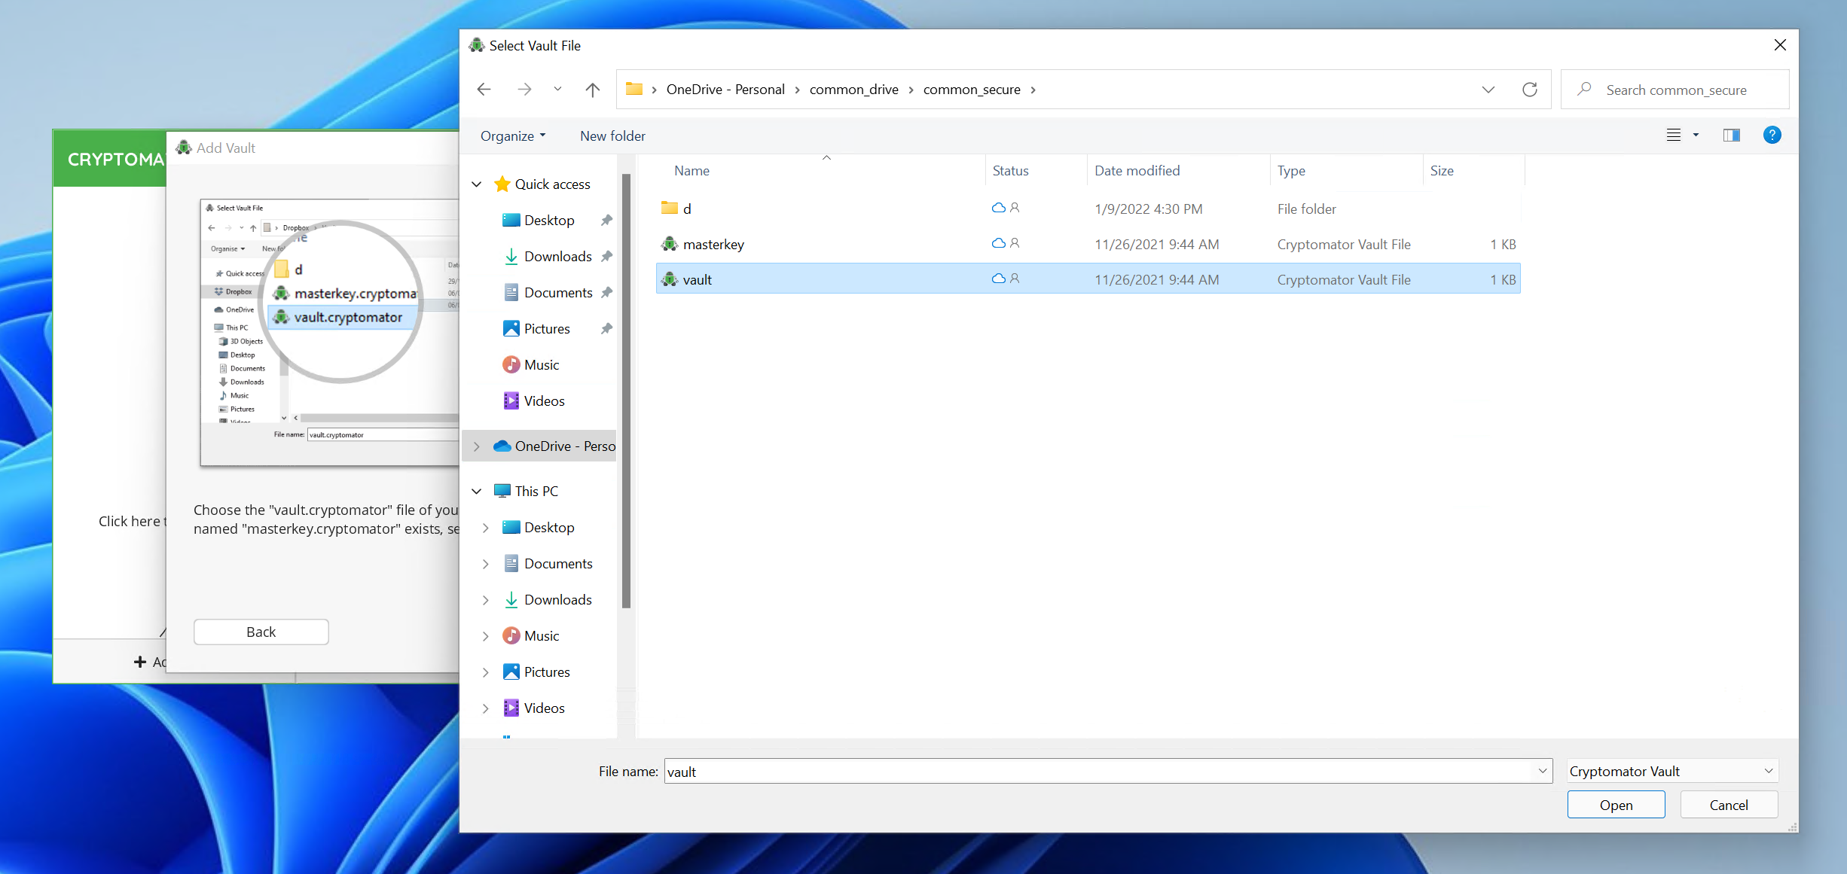Viewport: 1847px width, 874px height.
Task: Open Help with the question mark icon
Action: point(1772,136)
